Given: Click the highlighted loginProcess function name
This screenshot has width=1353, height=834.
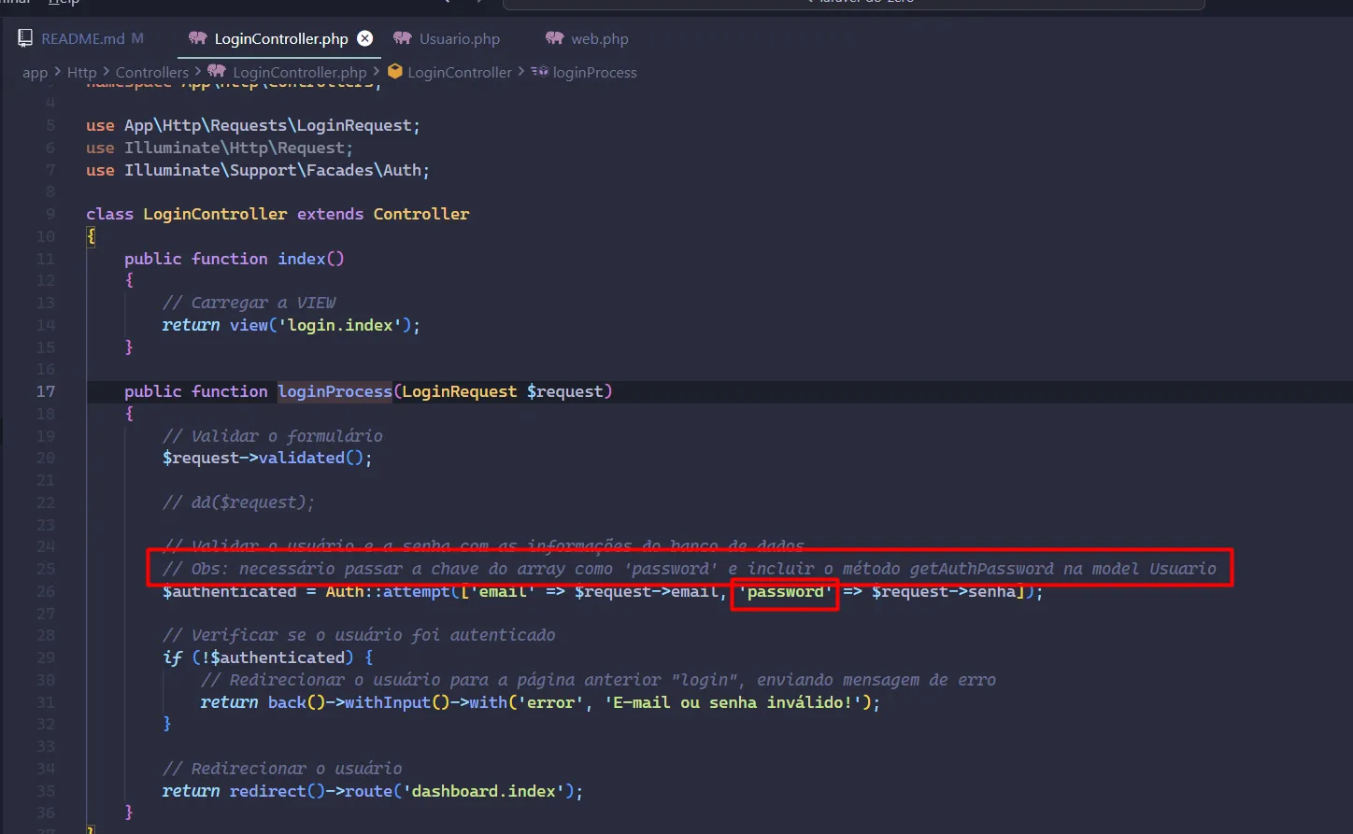Looking at the screenshot, I should [x=335, y=391].
